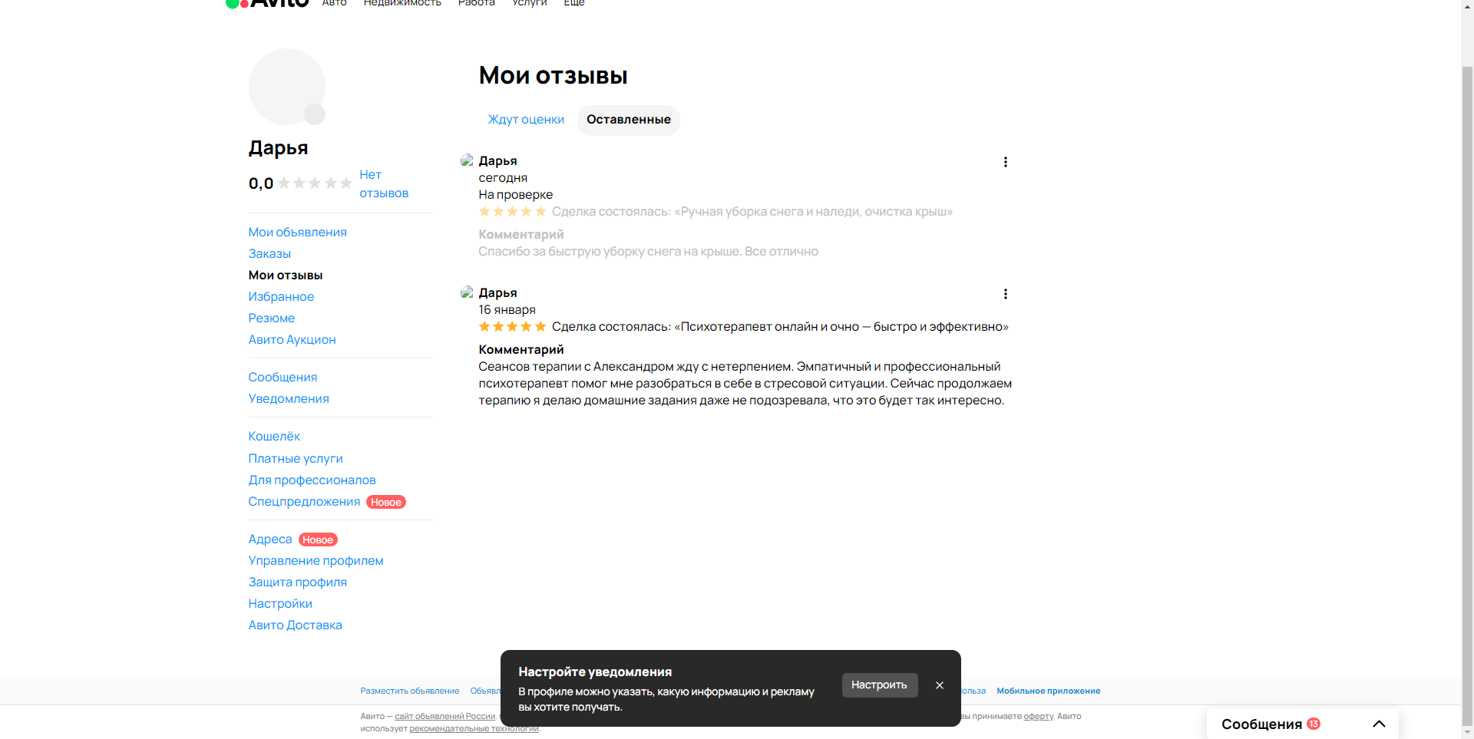This screenshot has height=739, width=1474.
Task: Open the Недвижимость top menu item
Action: [402, 3]
